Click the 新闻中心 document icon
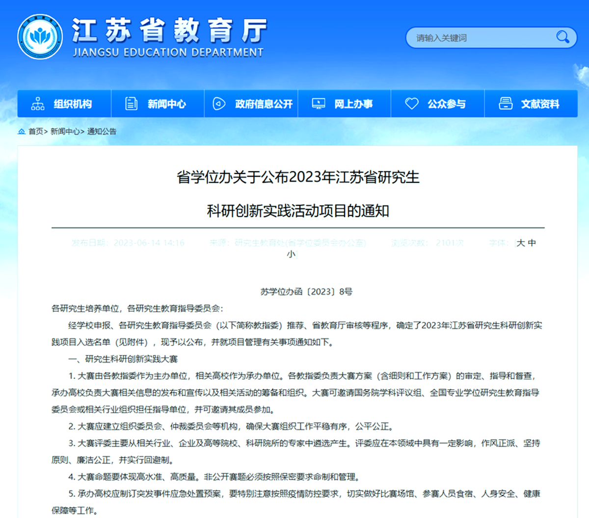Image resolution: width=589 pixels, height=518 pixels. coord(131,104)
